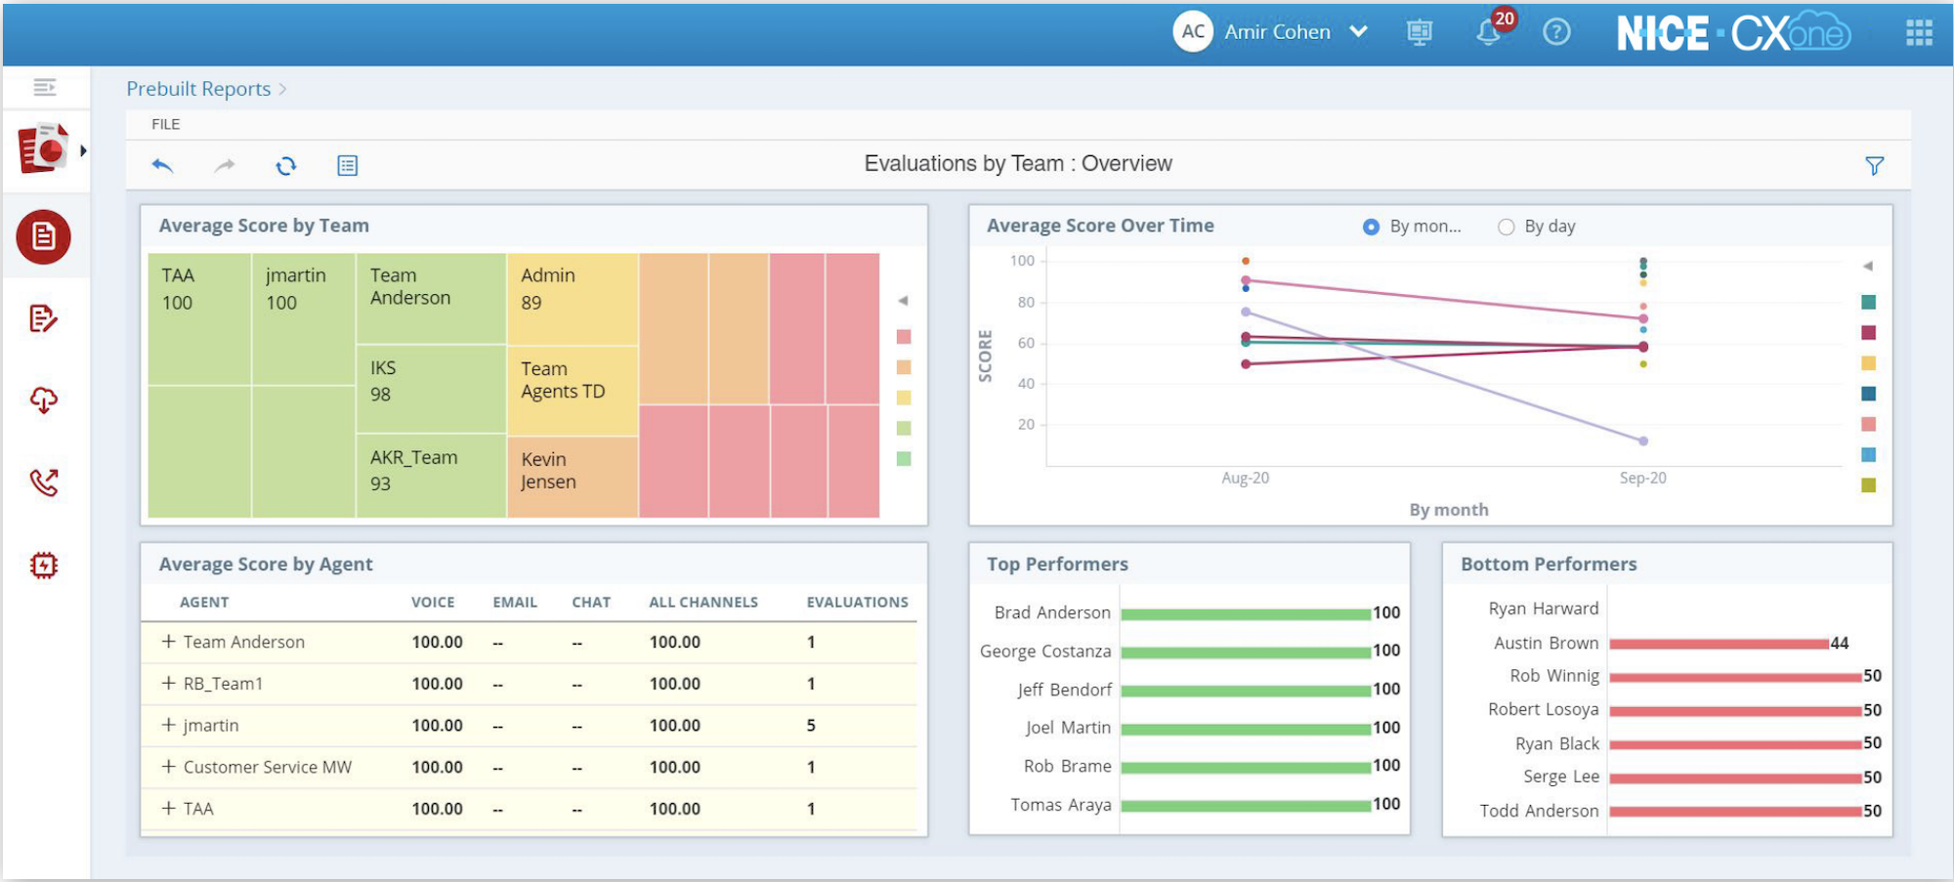Open the phone call sidebar icon
The height and width of the screenshot is (882, 1954).
(44, 483)
